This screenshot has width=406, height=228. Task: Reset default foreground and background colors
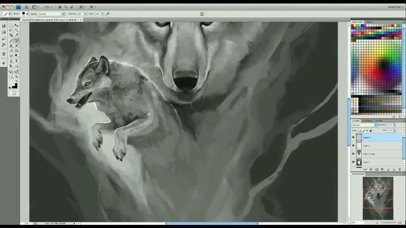(x=10, y=88)
